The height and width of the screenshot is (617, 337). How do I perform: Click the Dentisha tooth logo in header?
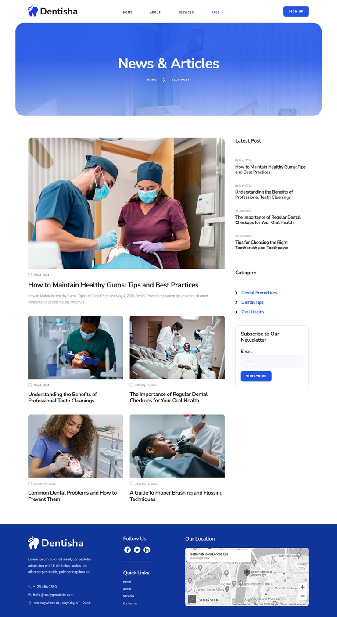pyautogui.click(x=33, y=11)
